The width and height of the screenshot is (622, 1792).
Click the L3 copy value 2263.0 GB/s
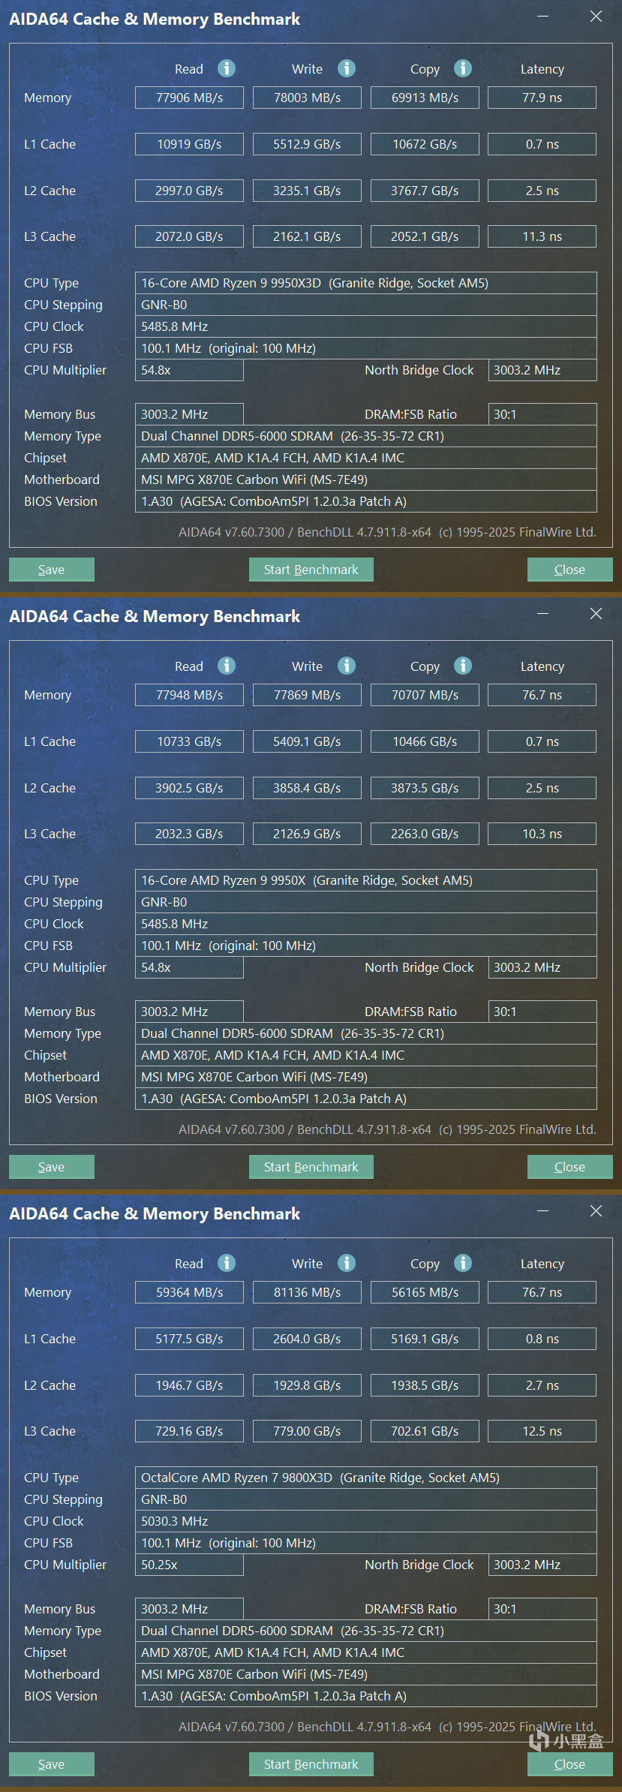click(x=425, y=834)
